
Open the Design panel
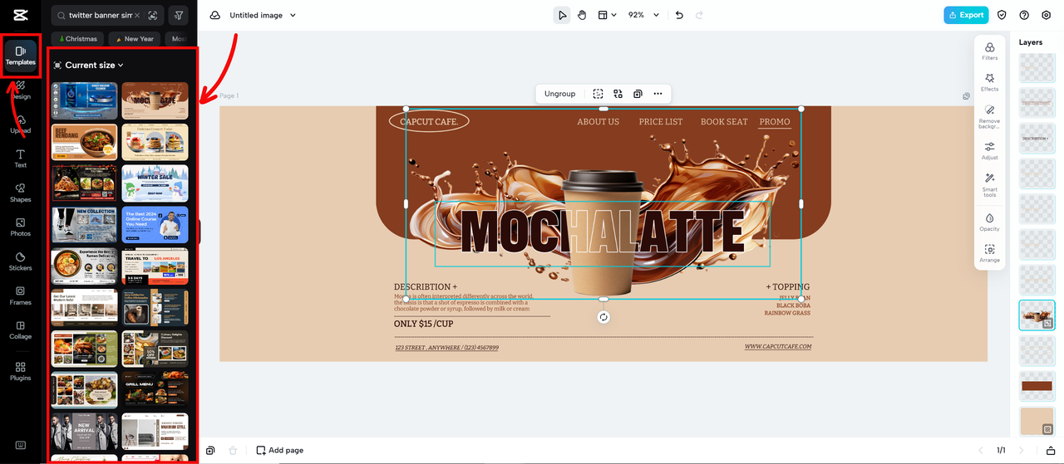point(20,90)
